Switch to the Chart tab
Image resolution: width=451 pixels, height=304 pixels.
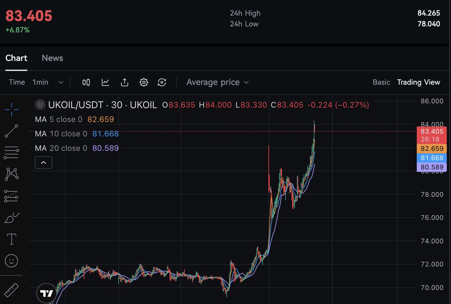point(16,58)
